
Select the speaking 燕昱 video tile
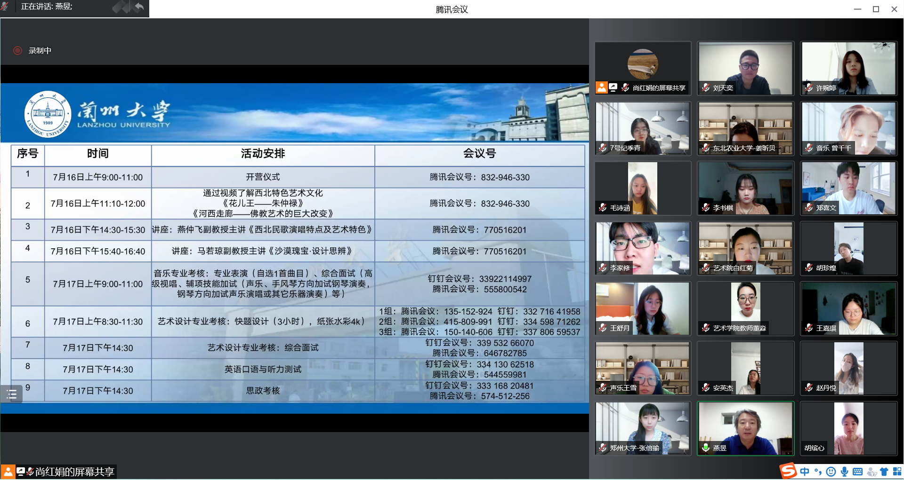coord(745,428)
